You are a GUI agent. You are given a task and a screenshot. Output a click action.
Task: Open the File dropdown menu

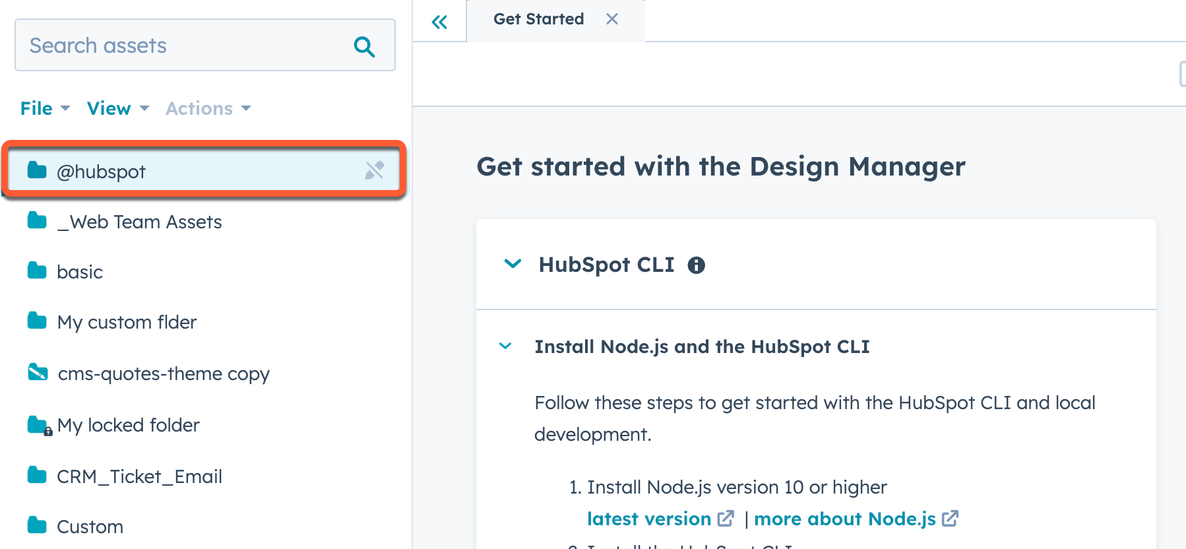coord(45,108)
